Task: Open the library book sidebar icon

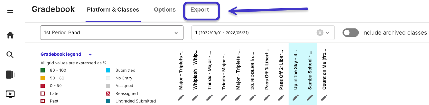Action: pos(10,74)
